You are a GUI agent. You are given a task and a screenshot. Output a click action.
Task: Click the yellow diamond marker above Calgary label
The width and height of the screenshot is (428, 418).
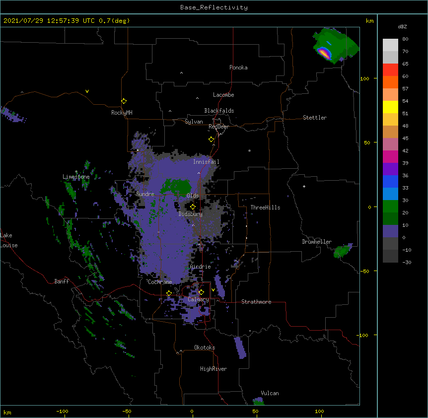pyautogui.click(x=201, y=292)
